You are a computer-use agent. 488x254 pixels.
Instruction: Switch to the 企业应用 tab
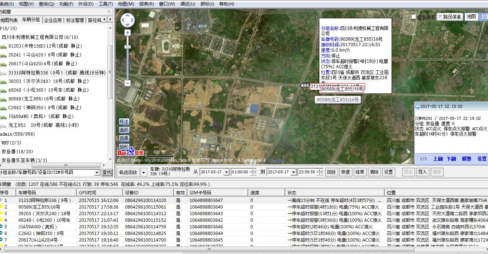[x=53, y=20]
